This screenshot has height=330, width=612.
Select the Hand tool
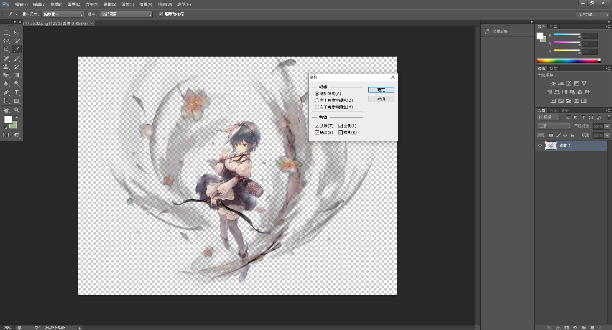click(6, 110)
